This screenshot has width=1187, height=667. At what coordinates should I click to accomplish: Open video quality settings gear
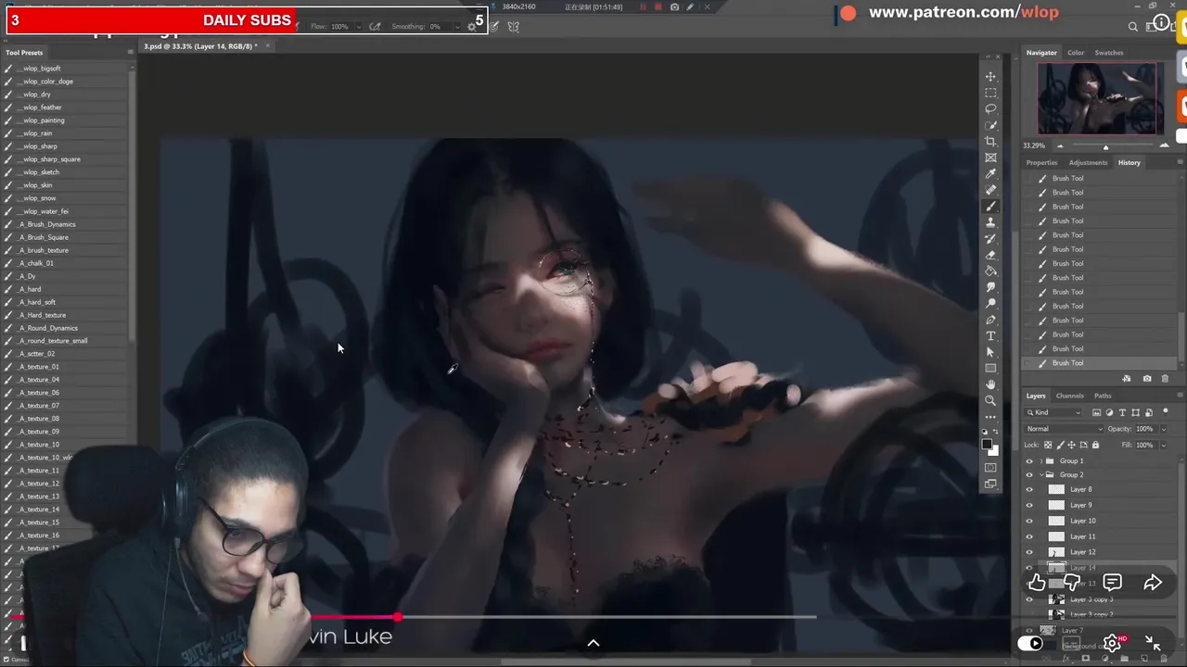pyautogui.click(x=1112, y=643)
